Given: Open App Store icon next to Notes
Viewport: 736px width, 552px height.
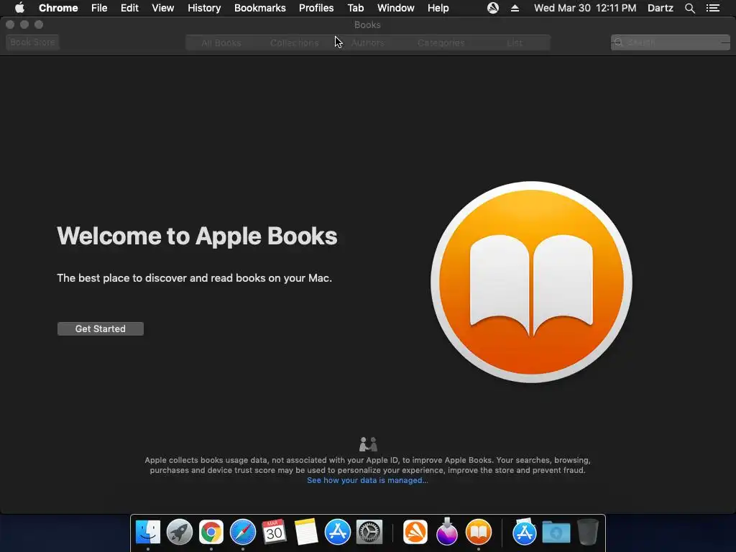Looking at the screenshot, I should pos(338,533).
